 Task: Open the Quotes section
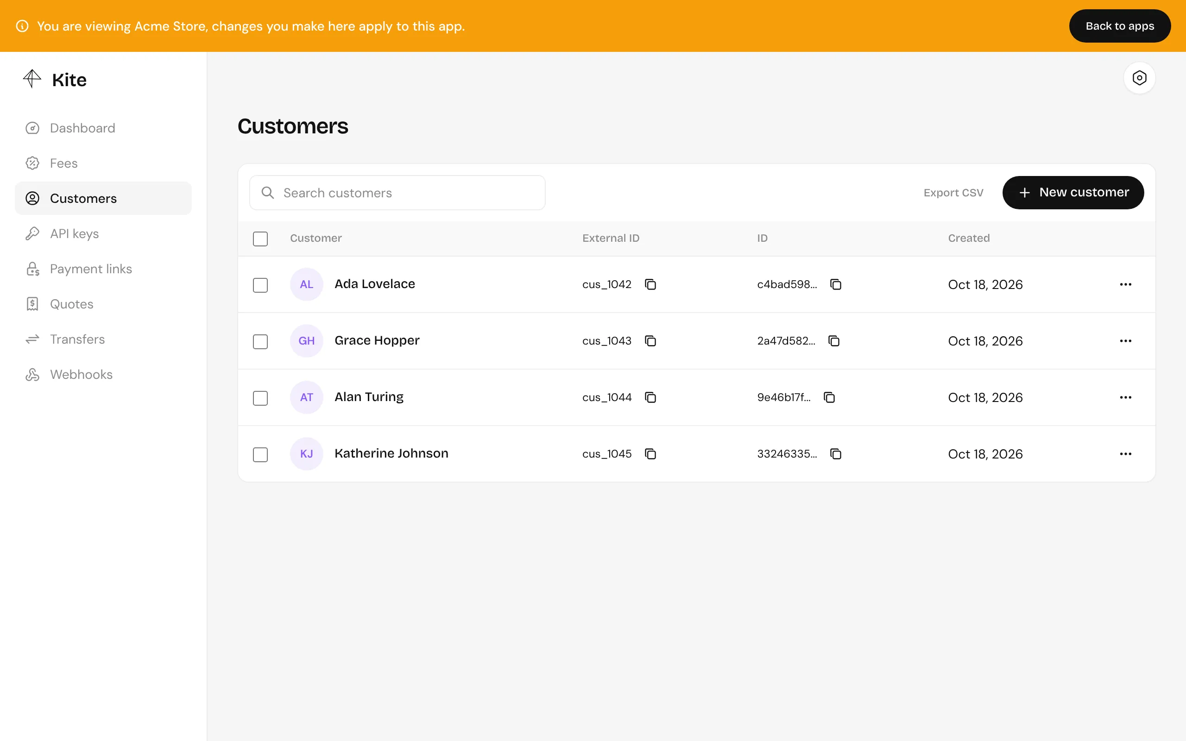pyautogui.click(x=103, y=304)
